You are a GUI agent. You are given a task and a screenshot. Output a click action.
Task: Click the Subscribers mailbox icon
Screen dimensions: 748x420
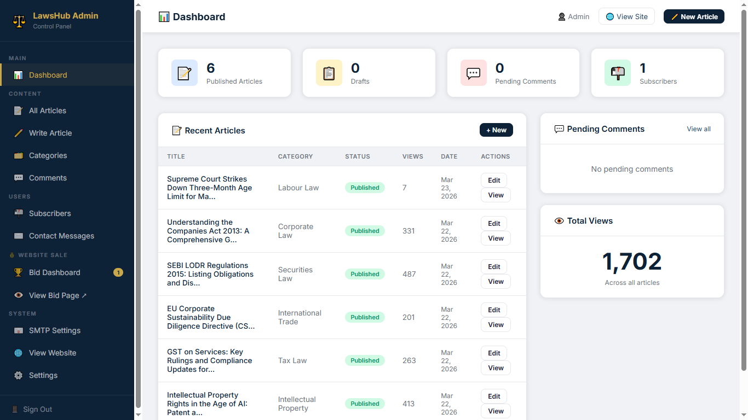pyautogui.click(x=618, y=73)
